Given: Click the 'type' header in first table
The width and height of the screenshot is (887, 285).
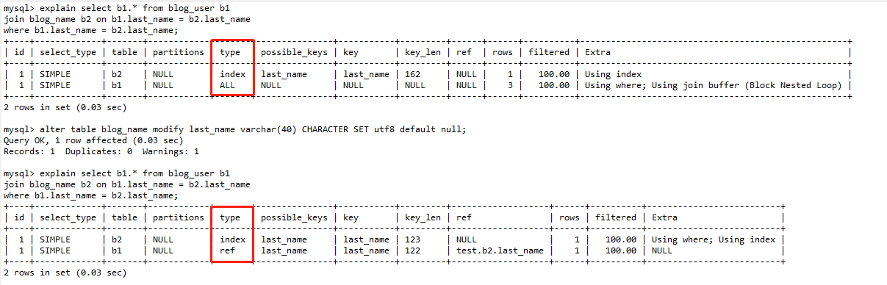Looking at the screenshot, I should 230,52.
